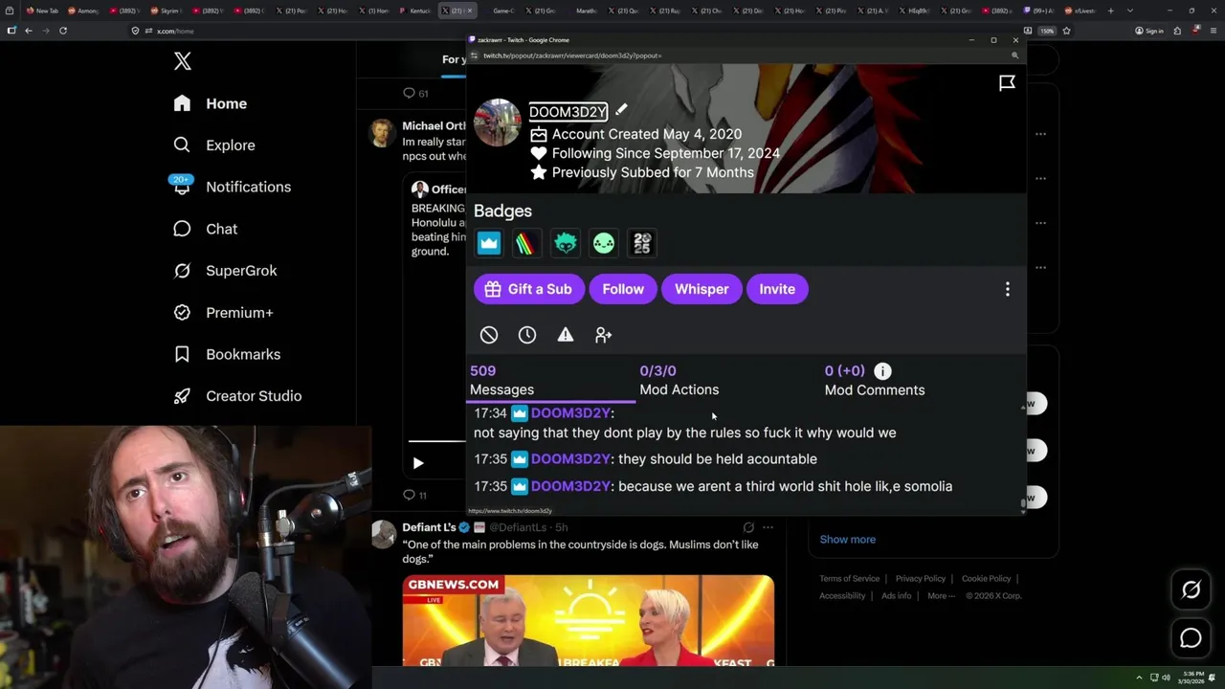Open DOOM3D2Y username link
This screenshot has width=1225, height=689.
[568, 112]
